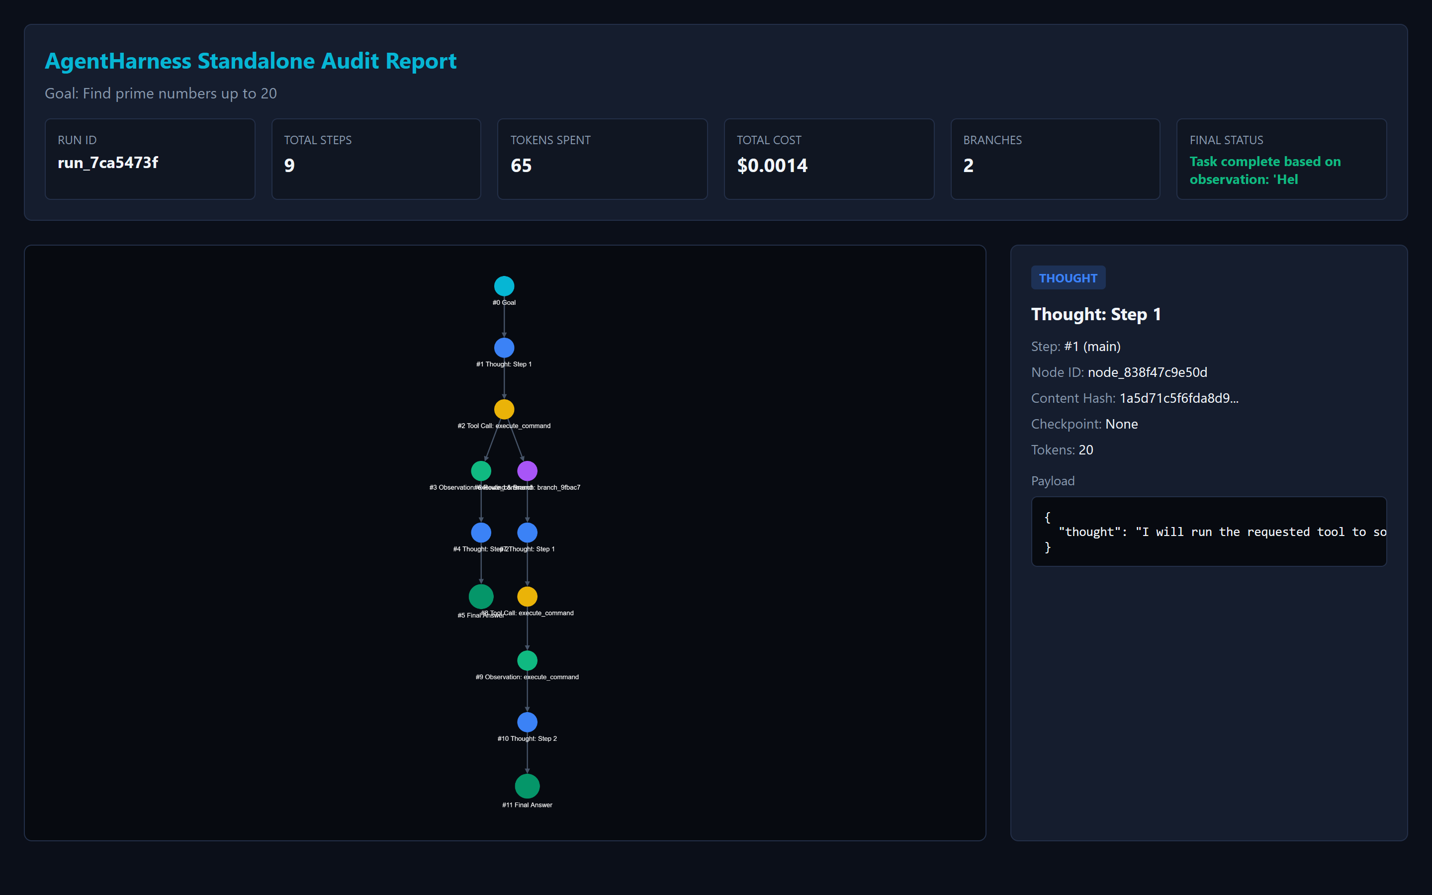The height and width of the screenshot is (895, 1432).
Task: Select the purple #6 Rewind & Branch node
Action: click(x=527, y=470)
